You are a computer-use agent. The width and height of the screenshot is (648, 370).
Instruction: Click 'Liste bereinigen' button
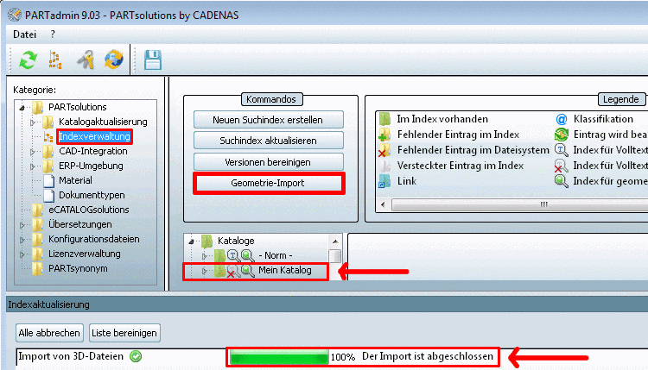[x=124, y=333]
